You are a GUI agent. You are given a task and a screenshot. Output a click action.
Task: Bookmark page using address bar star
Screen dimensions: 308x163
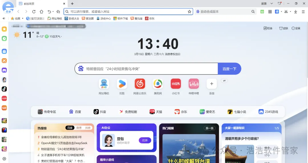click(189, 12)
